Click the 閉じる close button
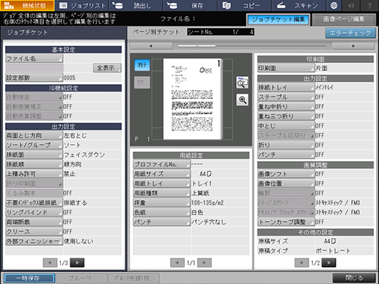This screenshot has height=284, width=379. (x=354, y=278)
